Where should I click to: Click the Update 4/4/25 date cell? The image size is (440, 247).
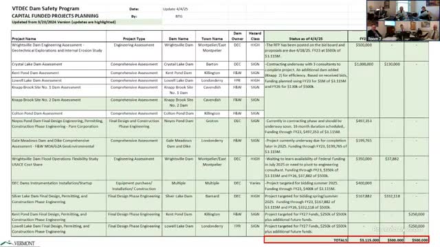click(175, 9)
